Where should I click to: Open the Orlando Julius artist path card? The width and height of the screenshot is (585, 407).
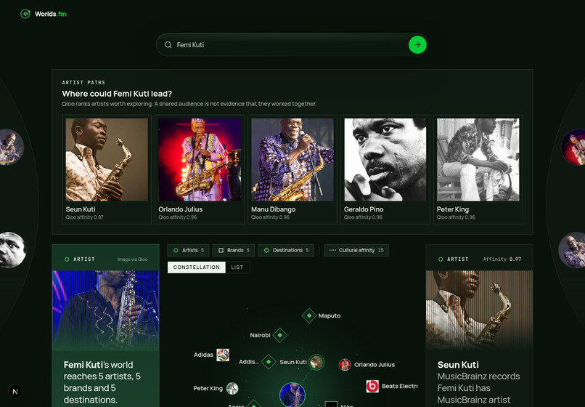(x=200, y=169)
